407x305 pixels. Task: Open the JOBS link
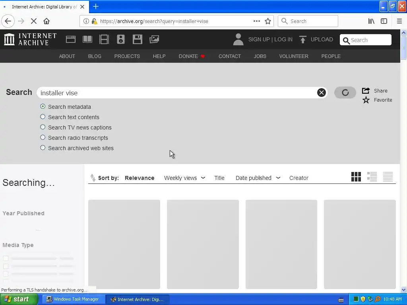260,56
